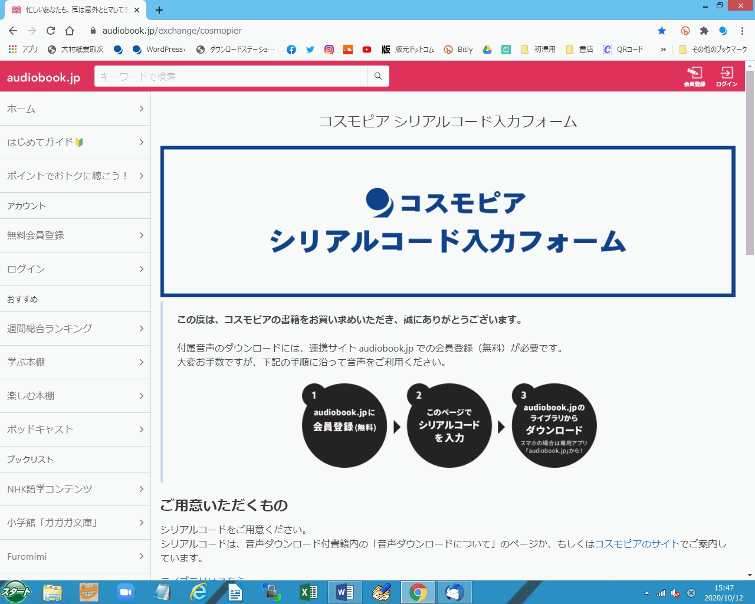Open the Bitly bookmark in bookmarks bar
This screenshot has height=604, width=755.
[458, 50]
